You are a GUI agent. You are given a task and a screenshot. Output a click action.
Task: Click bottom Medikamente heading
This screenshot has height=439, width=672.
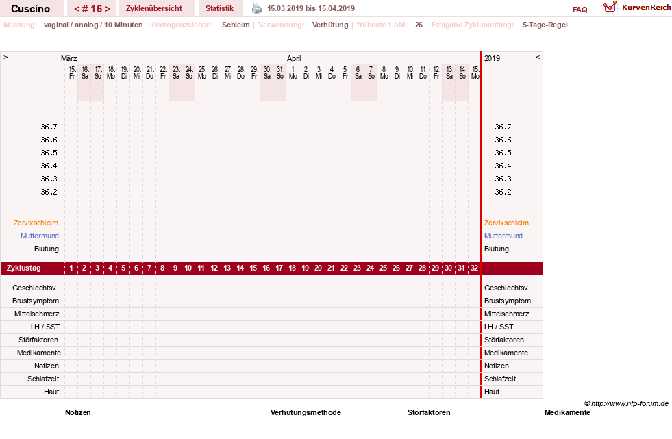(x=567, y=412)
